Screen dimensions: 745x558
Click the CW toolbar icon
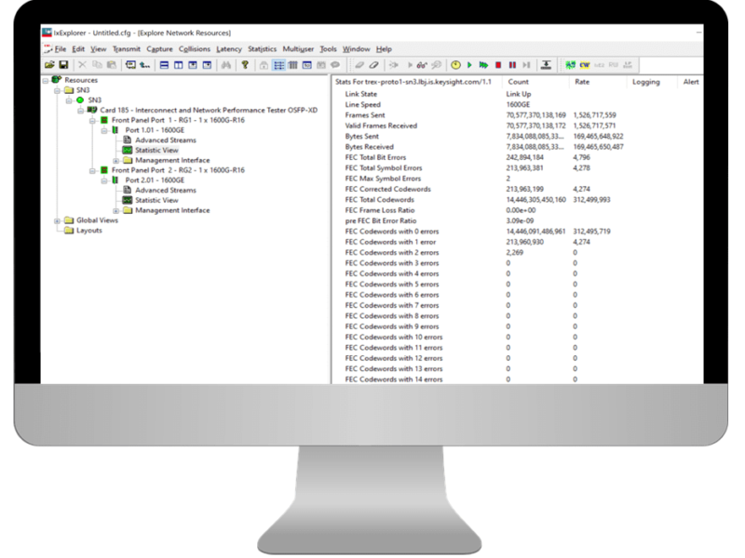pyautogui.click(x=584, y=65)
